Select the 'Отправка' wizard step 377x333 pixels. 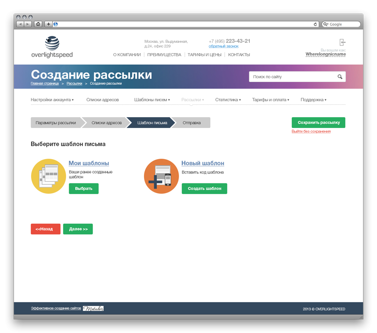tap(192, 123)
